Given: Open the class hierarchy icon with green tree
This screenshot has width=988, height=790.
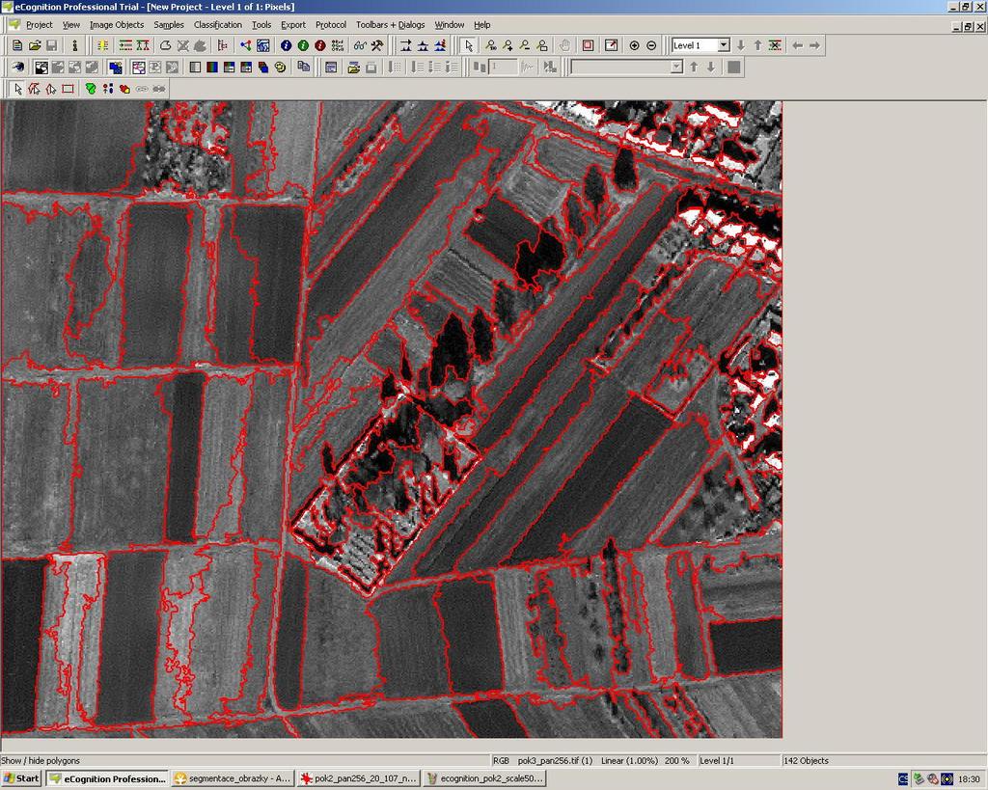Looking at the screenshot, I should pyautogui.click(x=143, y=45).
